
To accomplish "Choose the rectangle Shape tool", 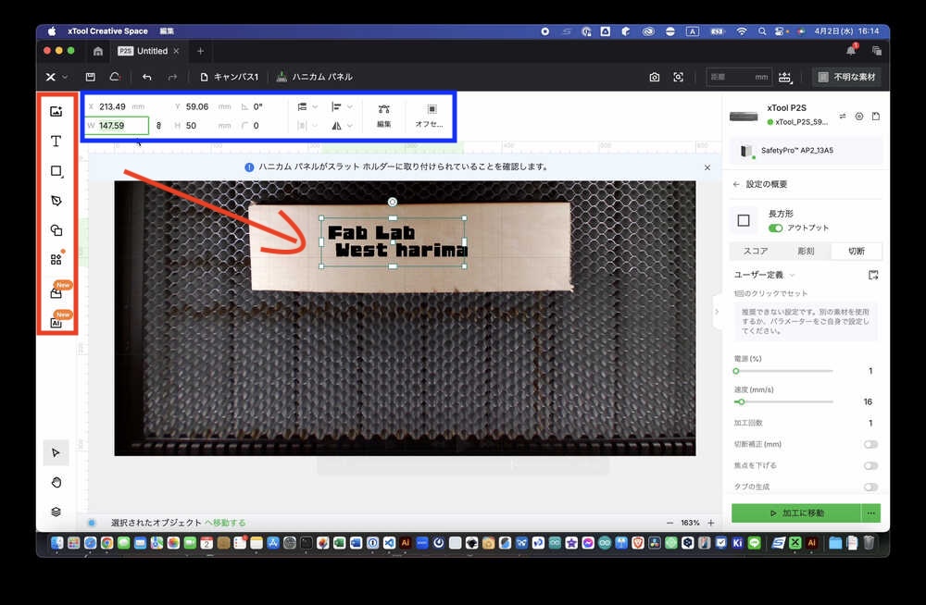I will pyautogui.click(x=56, y=171).
